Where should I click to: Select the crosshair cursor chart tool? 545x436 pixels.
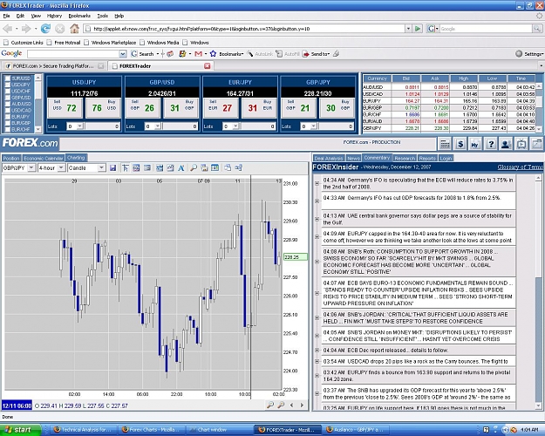[x=125, y=168]
